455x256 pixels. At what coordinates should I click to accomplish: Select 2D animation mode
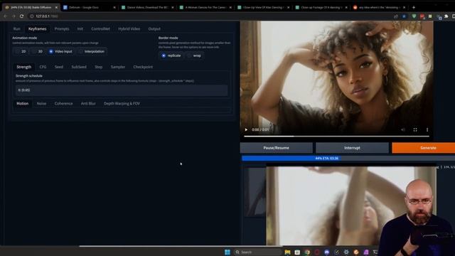[x=21, y=51]
